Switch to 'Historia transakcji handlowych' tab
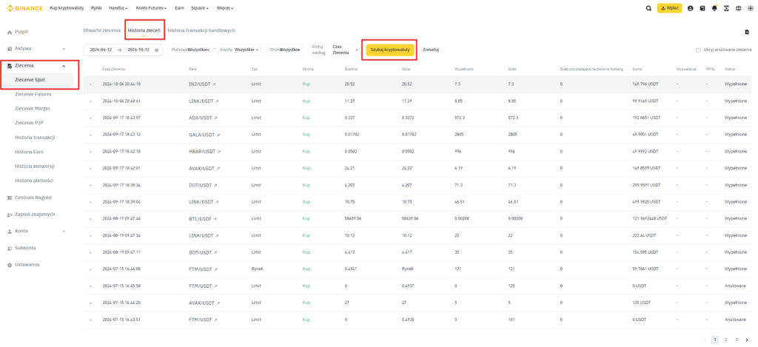 [201, 30]
